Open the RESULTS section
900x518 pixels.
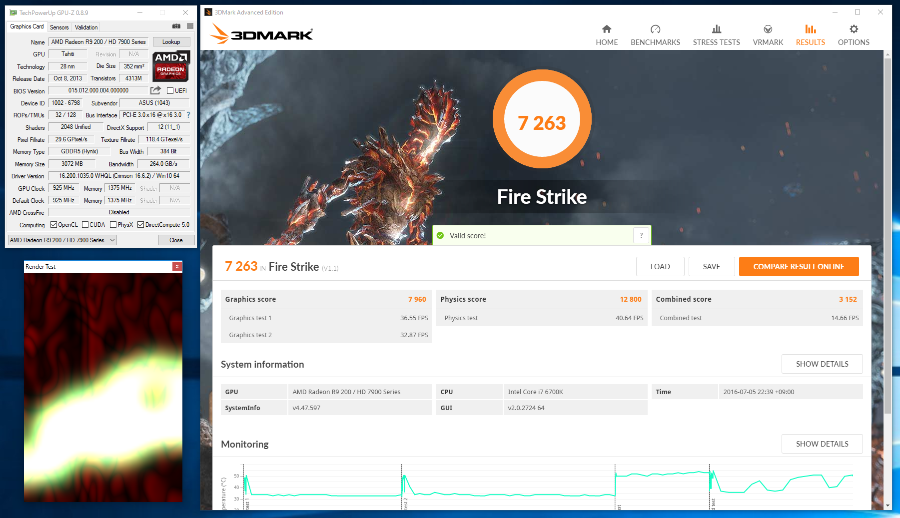coord(811,35)
